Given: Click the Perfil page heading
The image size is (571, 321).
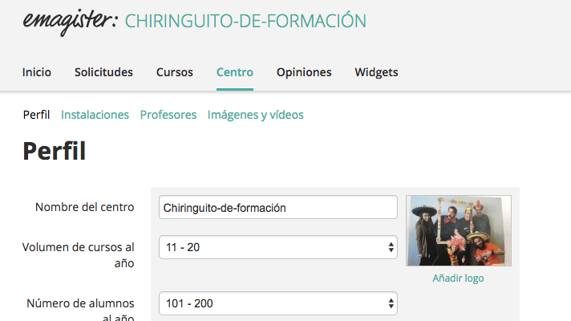Looking at the screenshot, I should (x=55, y=151).
